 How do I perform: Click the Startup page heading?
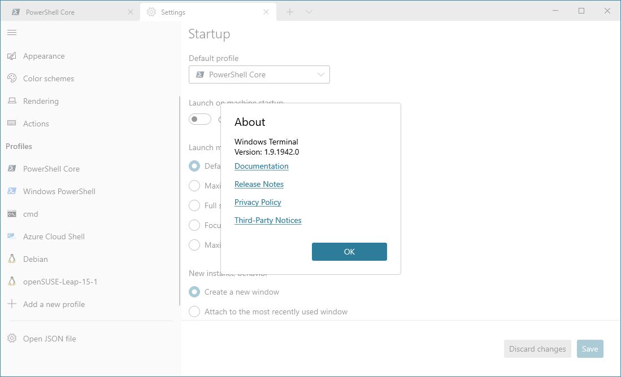[209, 34]
